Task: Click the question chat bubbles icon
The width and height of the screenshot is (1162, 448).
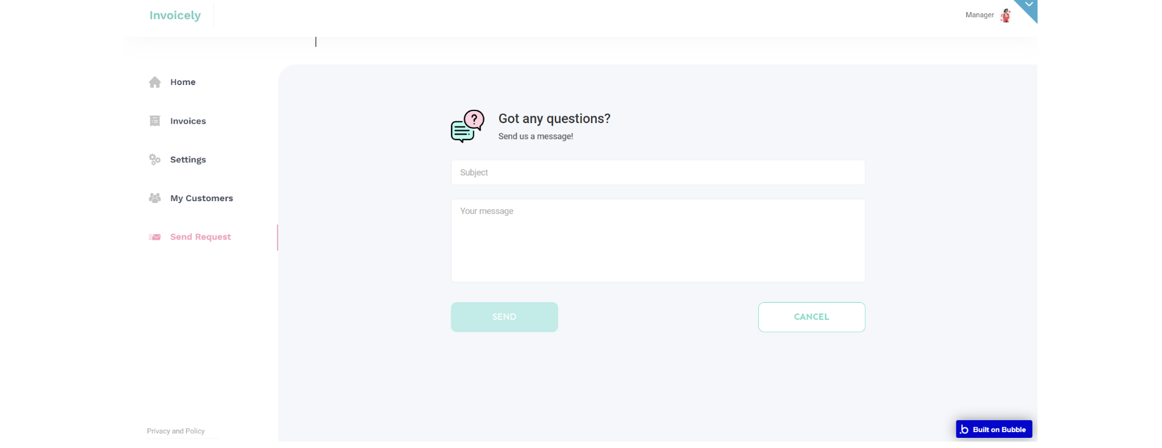Action: [467, 126]
